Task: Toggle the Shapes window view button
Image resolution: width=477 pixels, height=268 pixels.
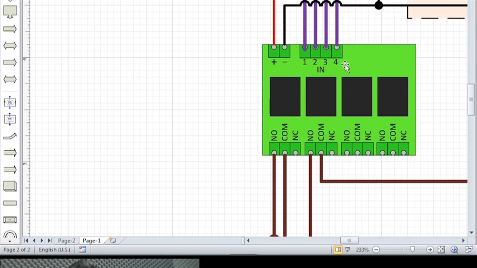Action: 338,250
